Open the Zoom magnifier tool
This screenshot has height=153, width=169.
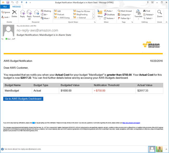click(160, 13)
